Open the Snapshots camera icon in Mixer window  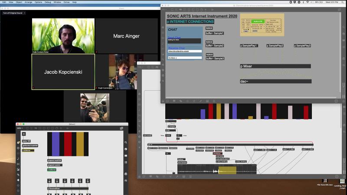pos(126,174)
